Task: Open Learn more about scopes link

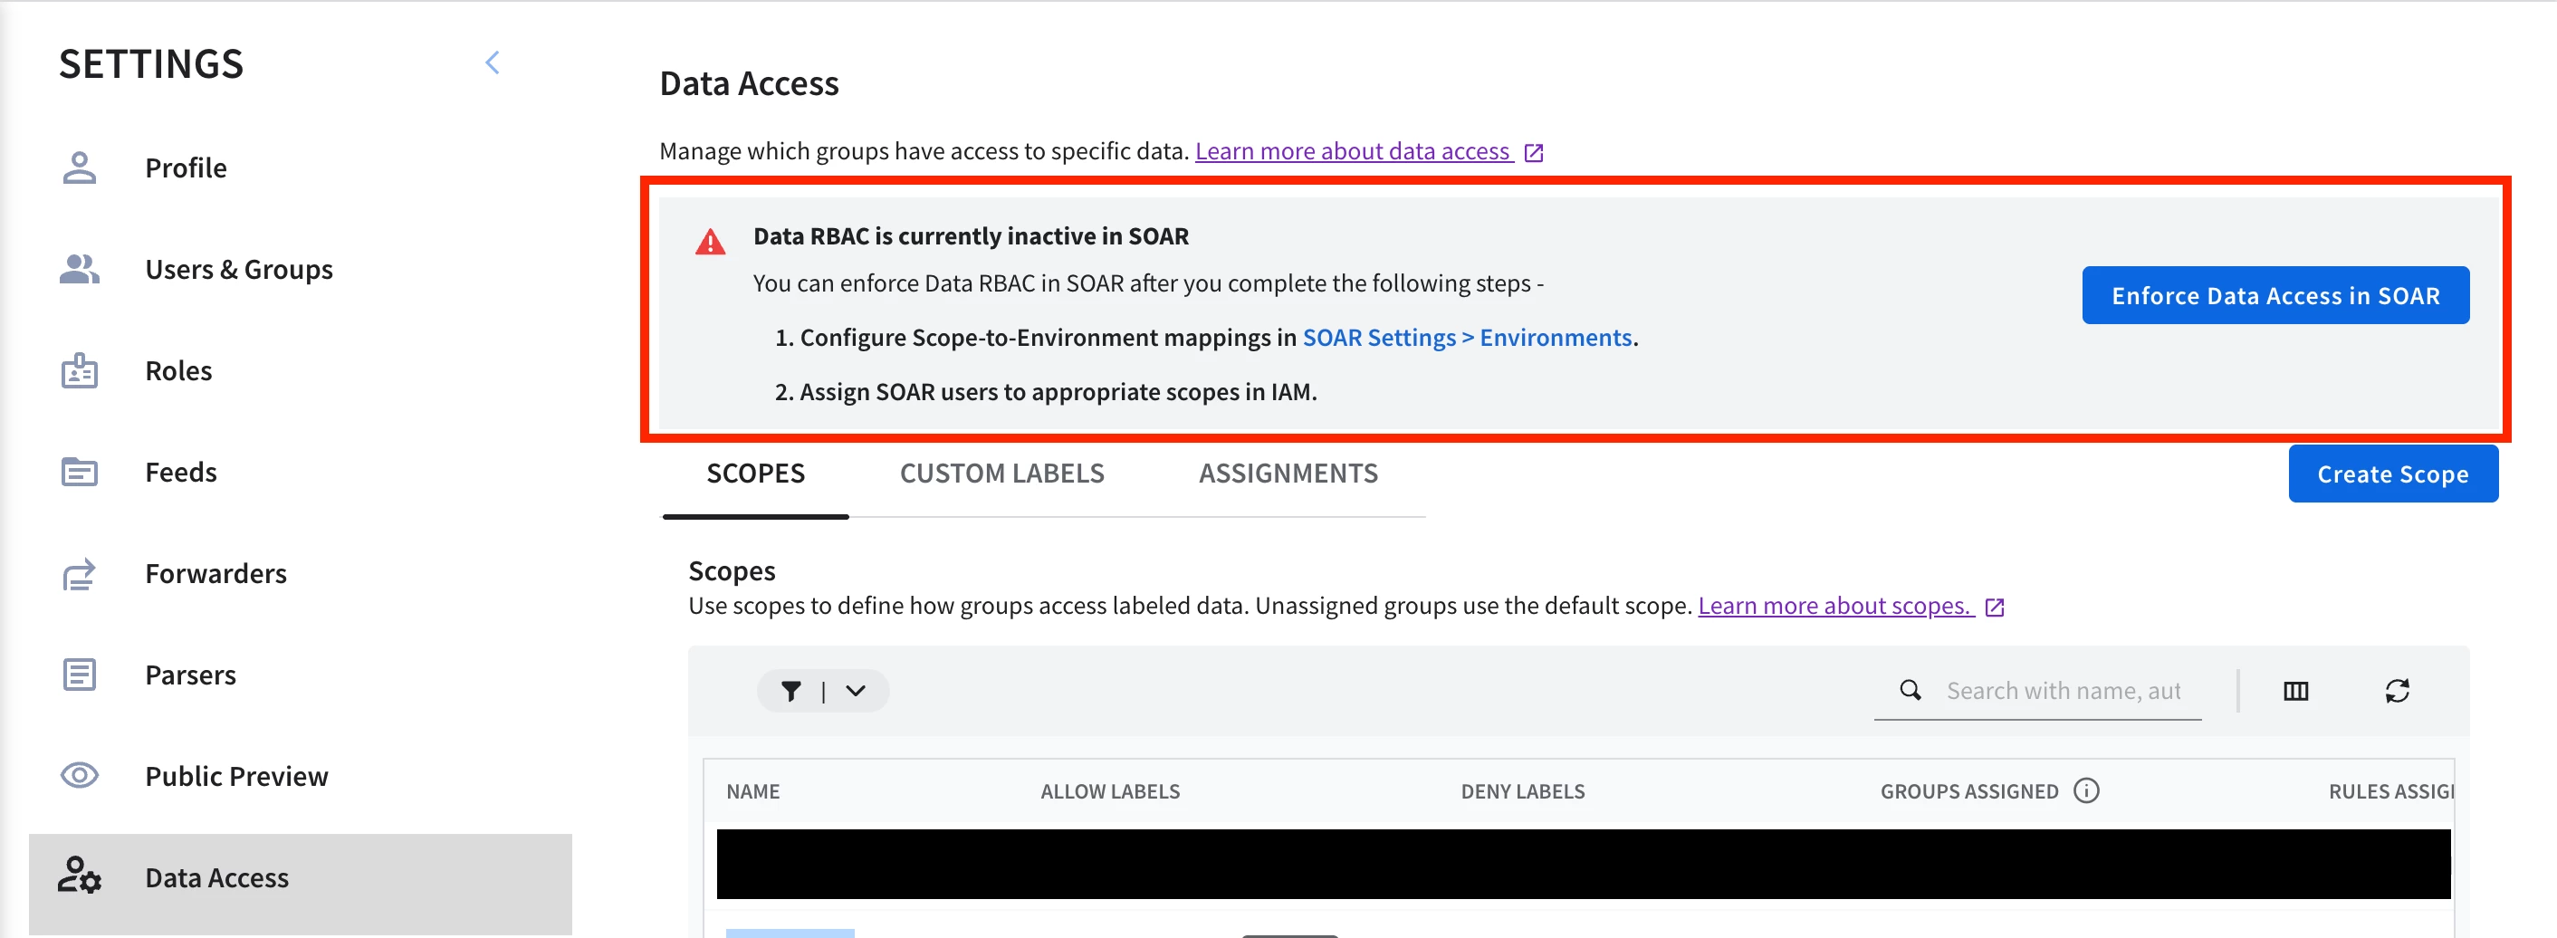Action: pyautogui.click(x=1834, y=606)
